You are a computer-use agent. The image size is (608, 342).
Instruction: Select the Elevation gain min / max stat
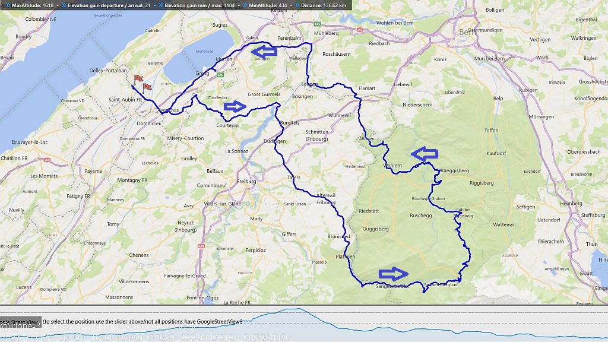click(x=198, y=5)
